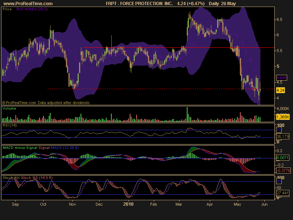Click the 4.24 (+0.47%) price change text
Viewport: 293px width, 220px height.
pos(191,4)
